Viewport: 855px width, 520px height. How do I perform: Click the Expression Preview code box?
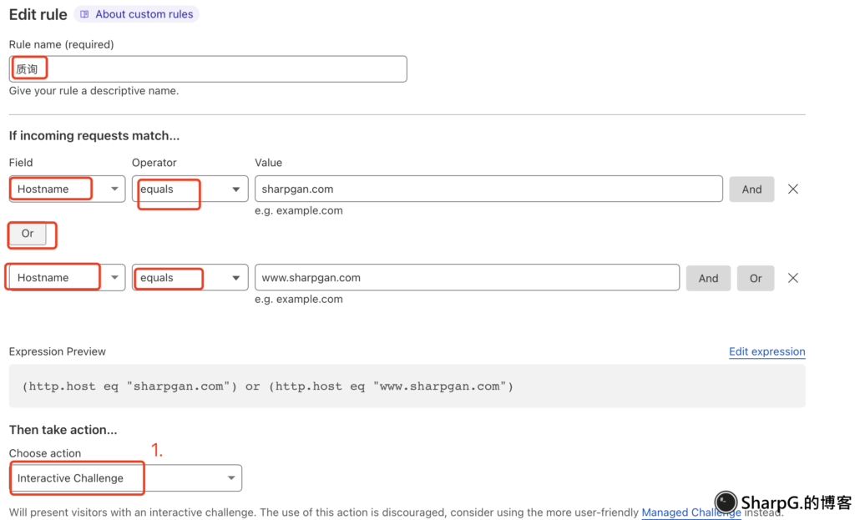click(x=407, y=386)
